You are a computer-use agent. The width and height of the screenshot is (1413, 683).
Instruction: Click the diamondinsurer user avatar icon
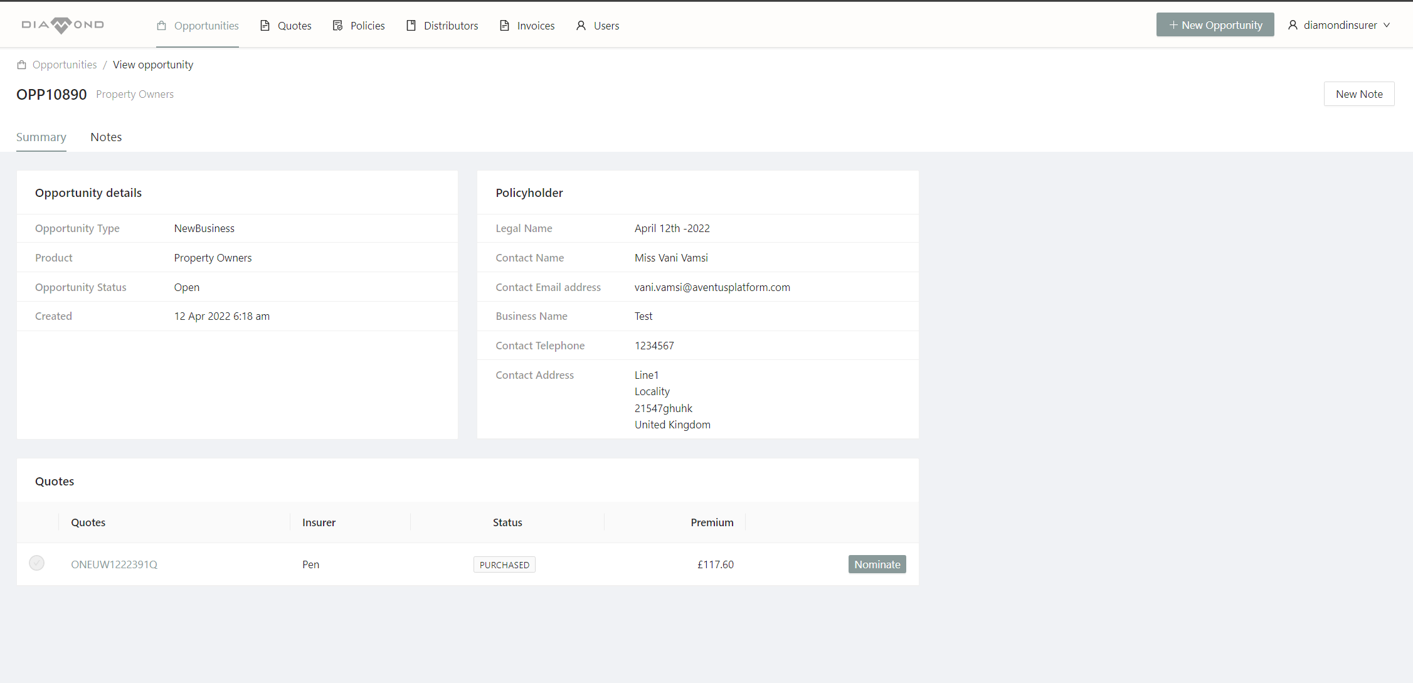point(1293,25)
